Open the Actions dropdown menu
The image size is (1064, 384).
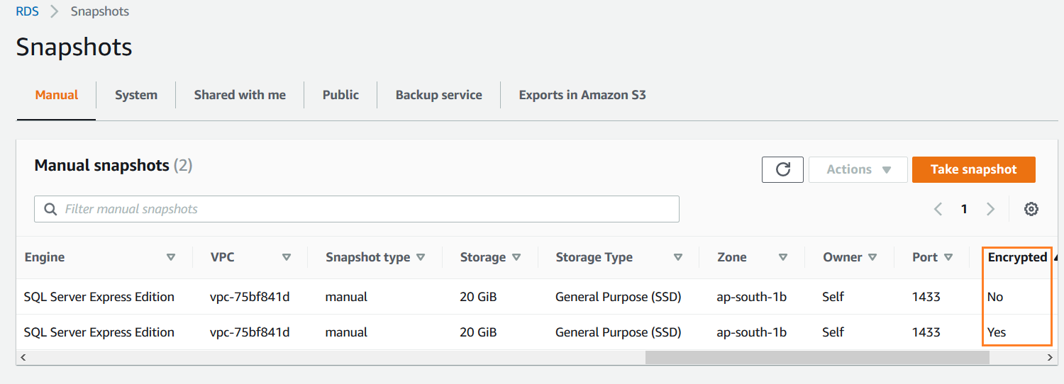tap(858, 169)
